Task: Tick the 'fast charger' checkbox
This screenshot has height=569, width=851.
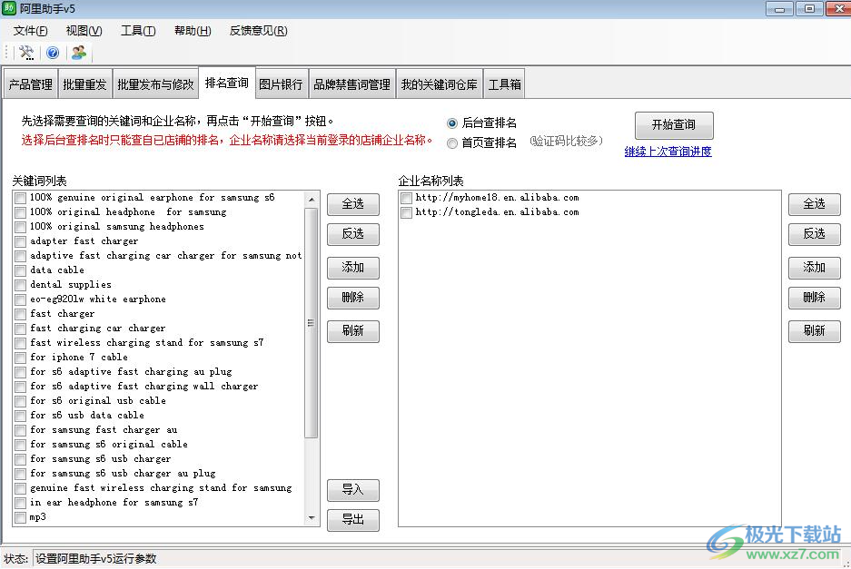Action: (x=21, y=314)
